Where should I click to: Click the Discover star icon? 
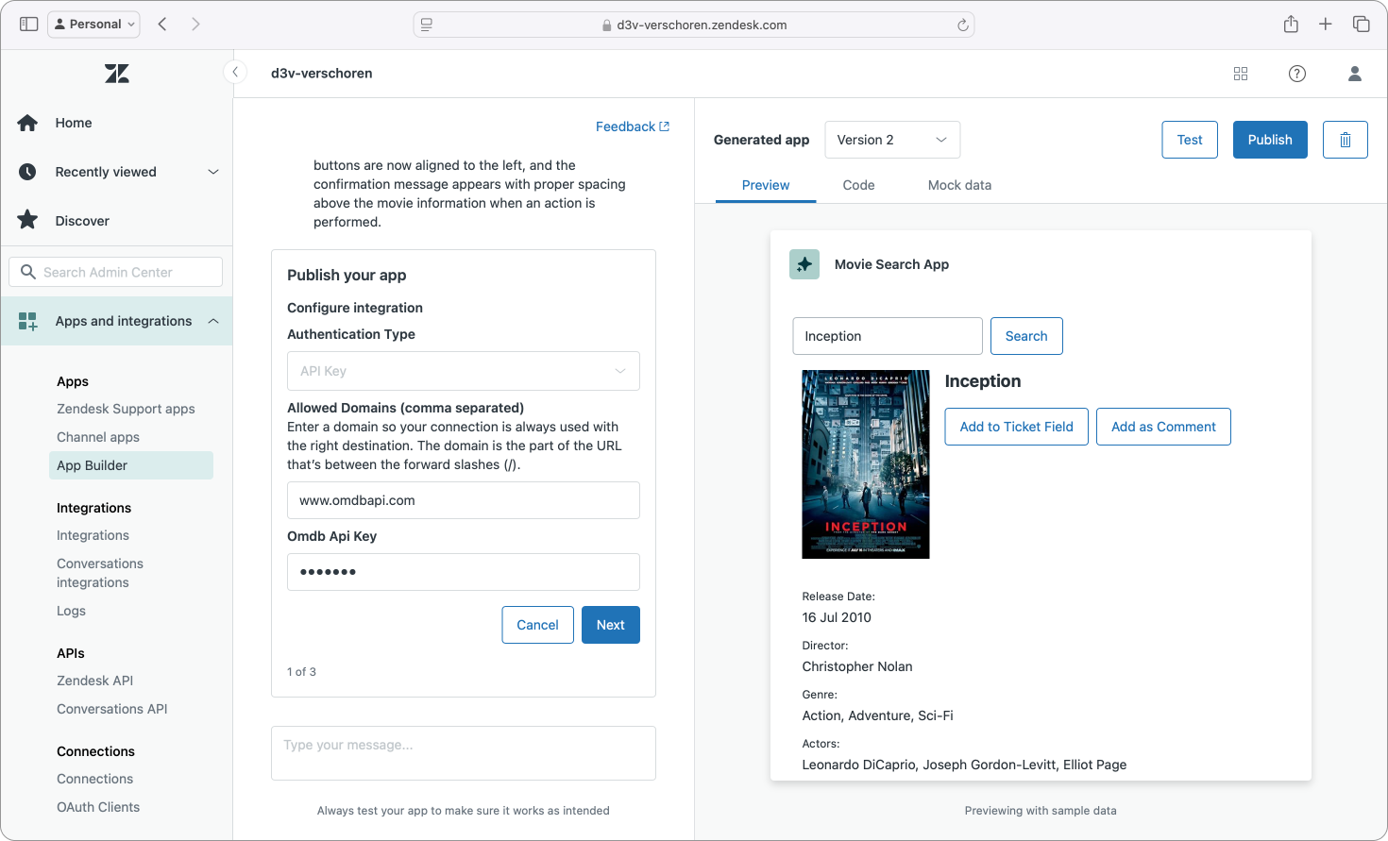[27, 220]
